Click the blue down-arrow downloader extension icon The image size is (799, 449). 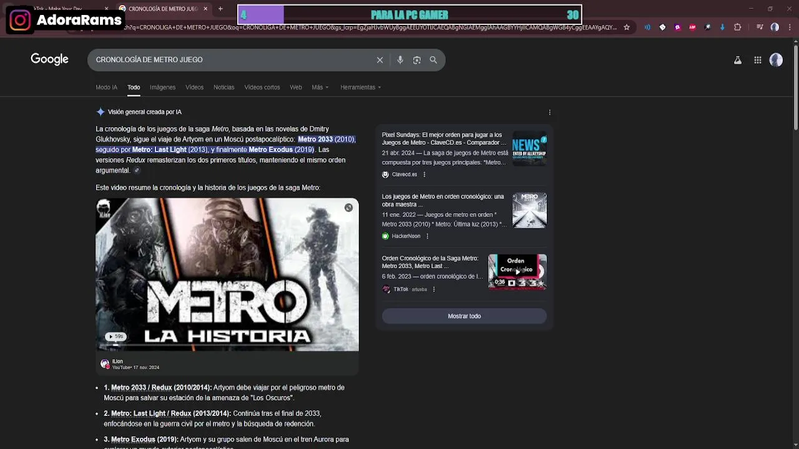(722, 27)
